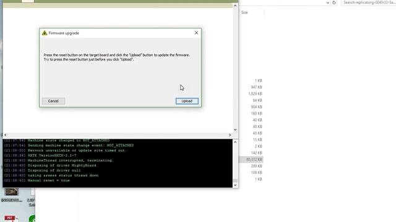Click the 'Manual reset = true' console line
The width and height of the screenshot is (396, 222).
pyautogui.click(x=37, y=181)
